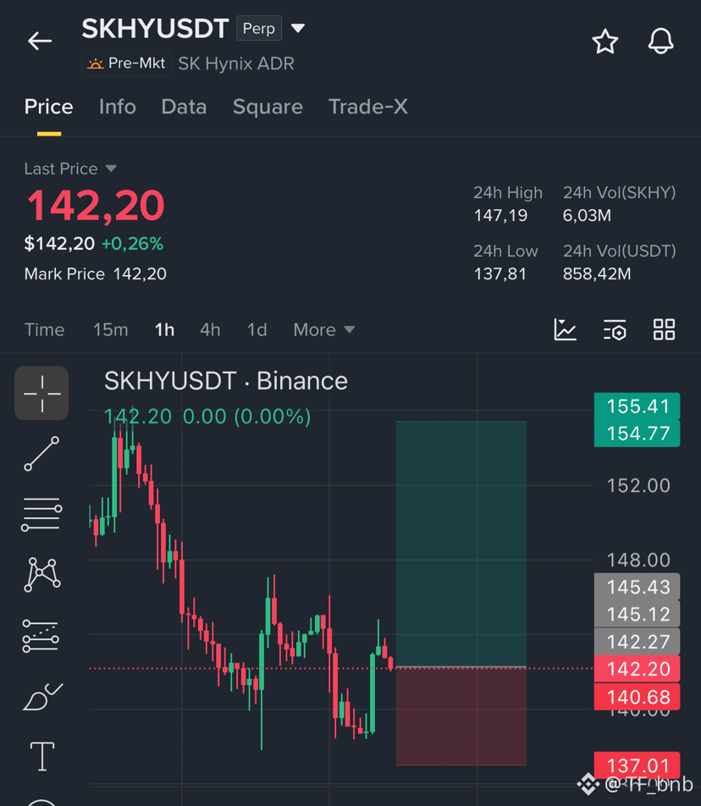The image size is (701, 806).
Task: Click the 152.00 axis label
Action: [x=638, y=486]
